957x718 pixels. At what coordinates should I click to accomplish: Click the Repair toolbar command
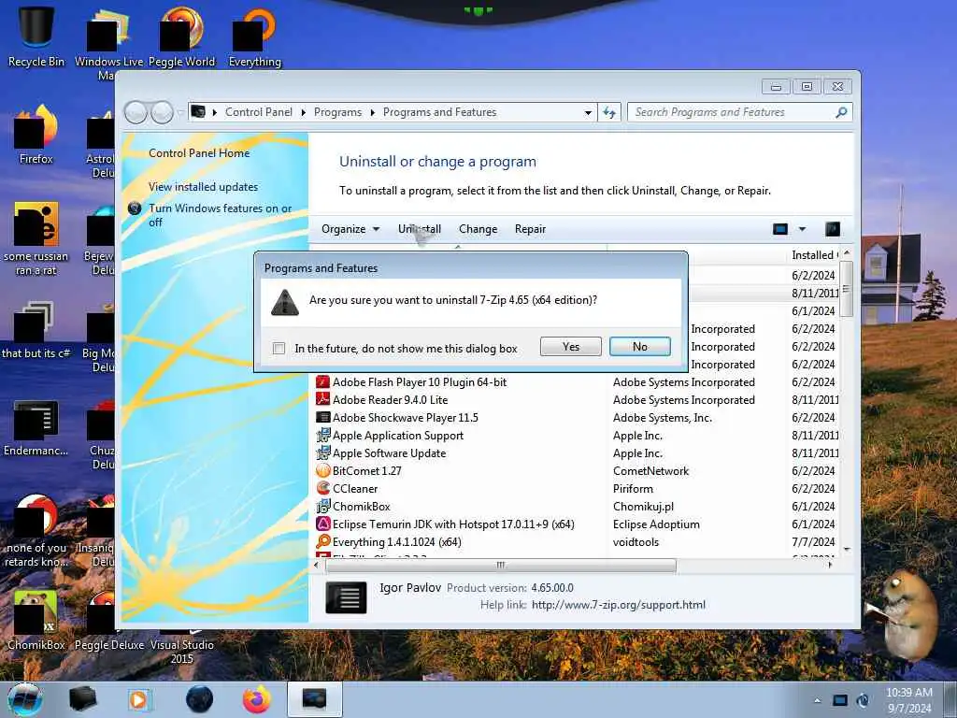[530, 229]
